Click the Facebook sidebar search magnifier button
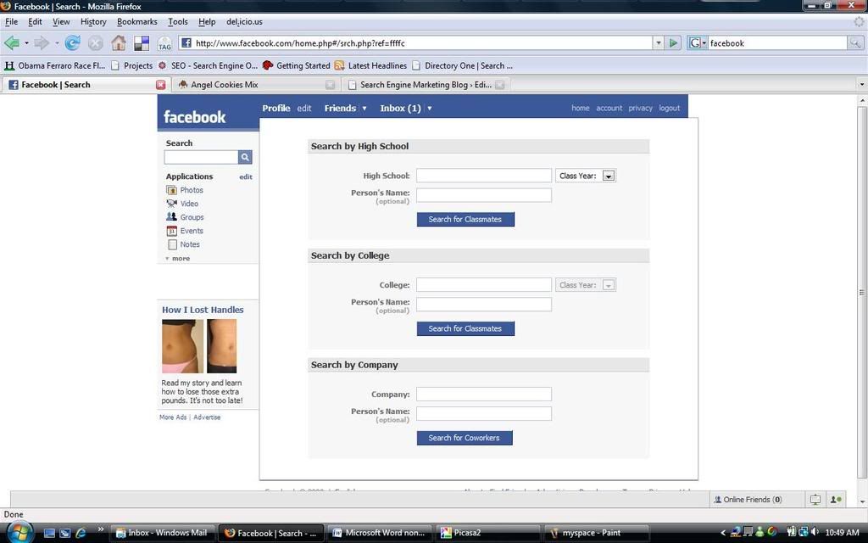Image resolution: width=868 pixels, height=543 pixels. (x=245, y=157)
